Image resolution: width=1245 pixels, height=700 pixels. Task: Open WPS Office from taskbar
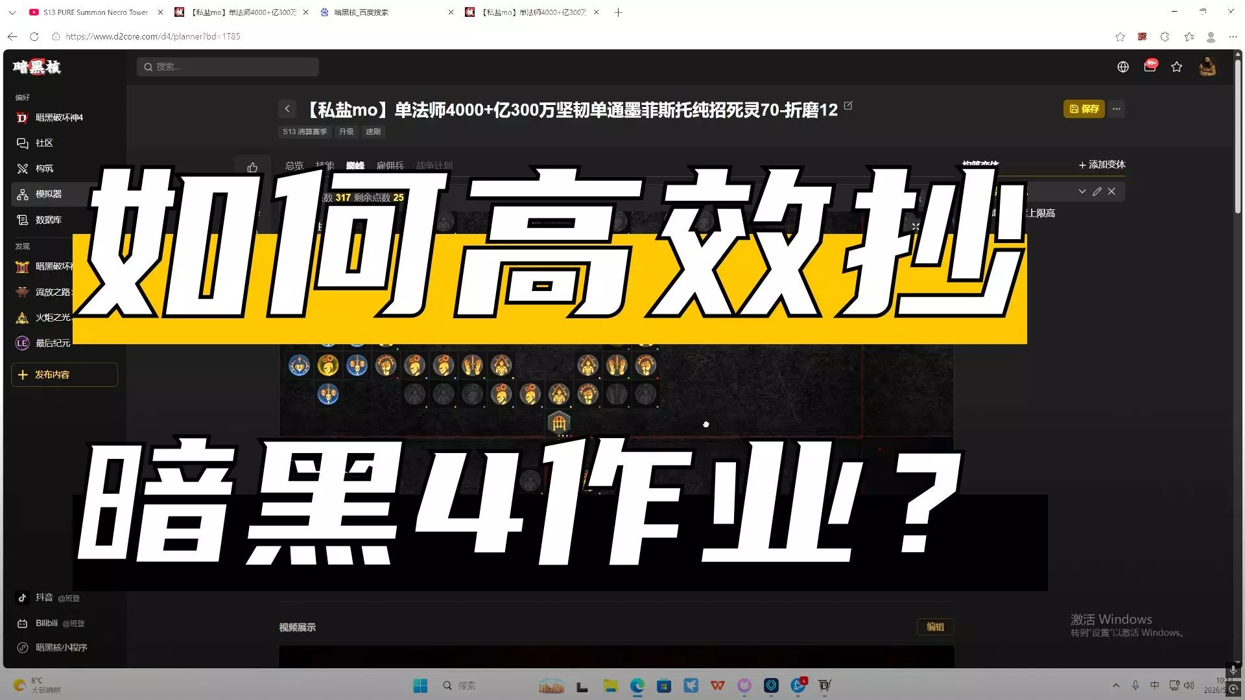pyautogui.click(x=717, y=686)
